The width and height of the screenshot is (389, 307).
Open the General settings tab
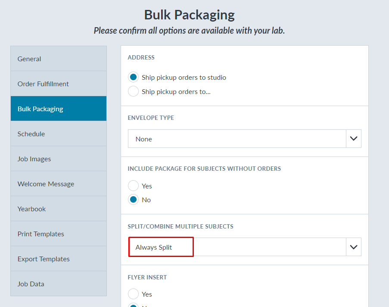tap(59, 59)
